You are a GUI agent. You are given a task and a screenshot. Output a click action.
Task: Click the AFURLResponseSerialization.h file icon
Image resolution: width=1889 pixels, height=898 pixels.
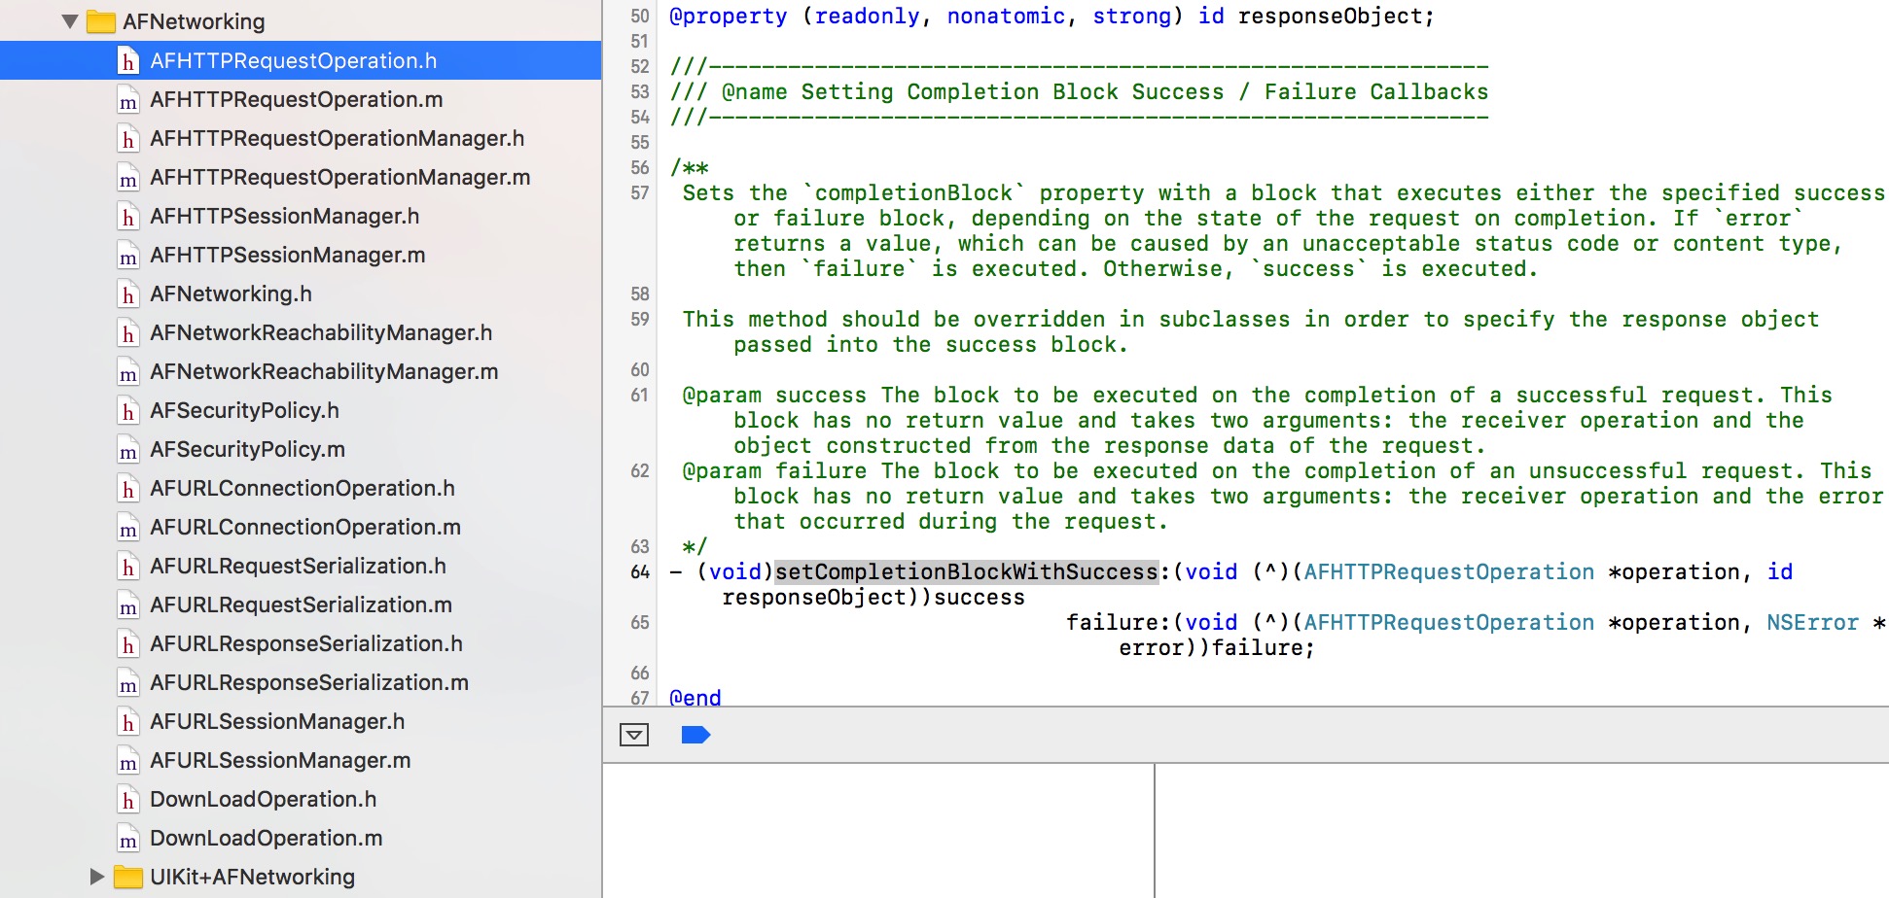127,644
